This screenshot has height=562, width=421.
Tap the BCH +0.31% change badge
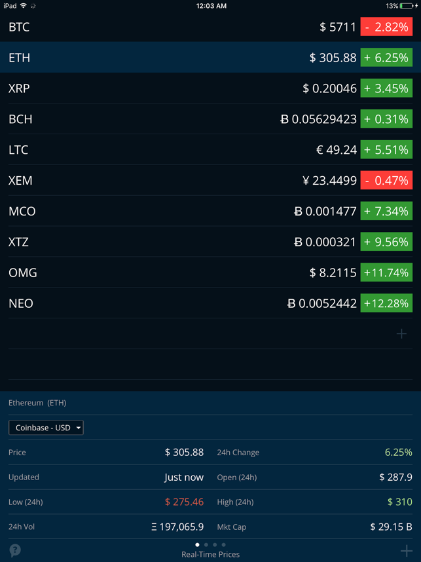386,119
